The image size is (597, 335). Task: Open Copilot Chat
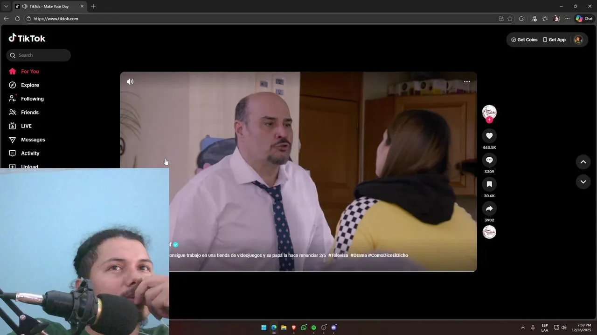[584, 19]
